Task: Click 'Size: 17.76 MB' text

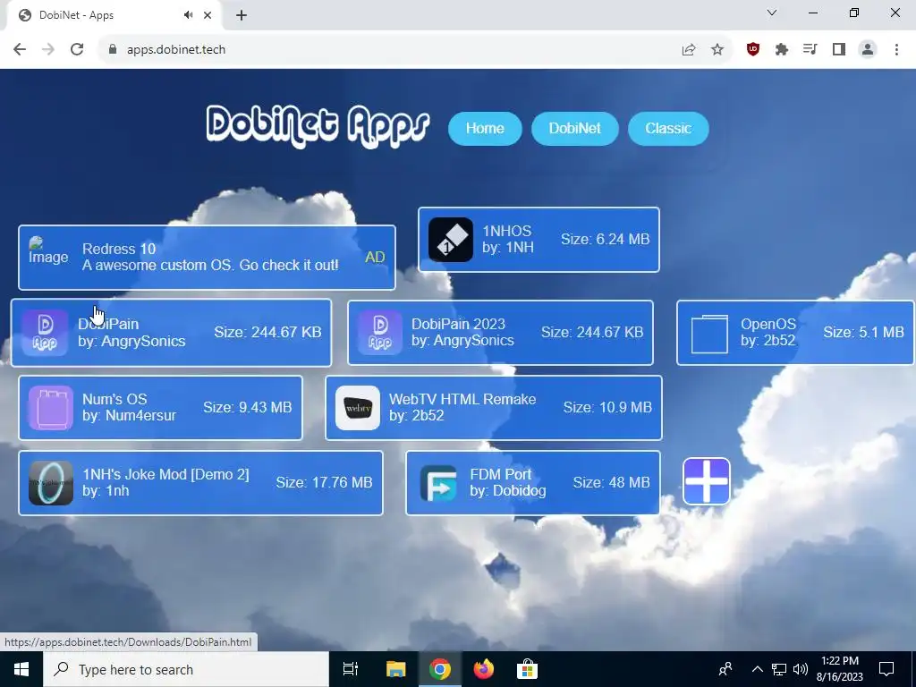Action: [324, 482]
